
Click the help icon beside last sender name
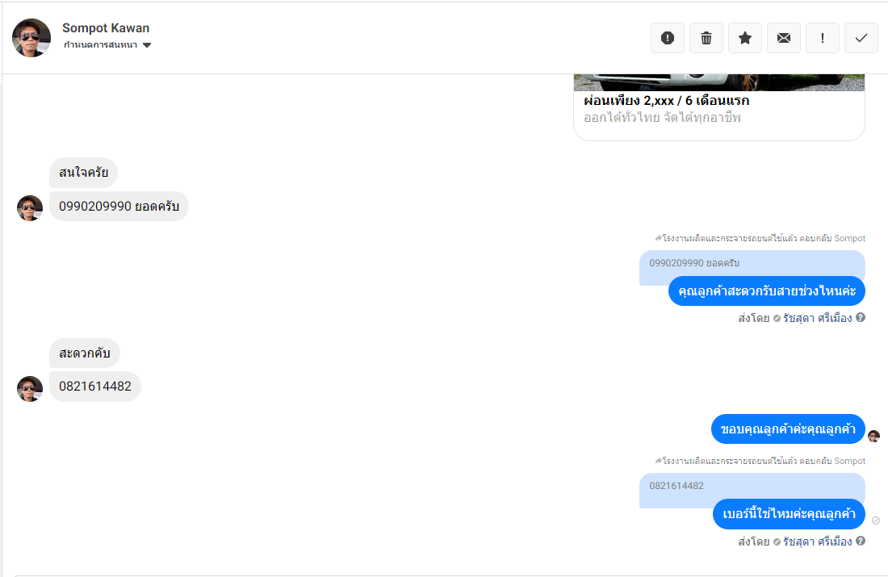tap(861, 541)
